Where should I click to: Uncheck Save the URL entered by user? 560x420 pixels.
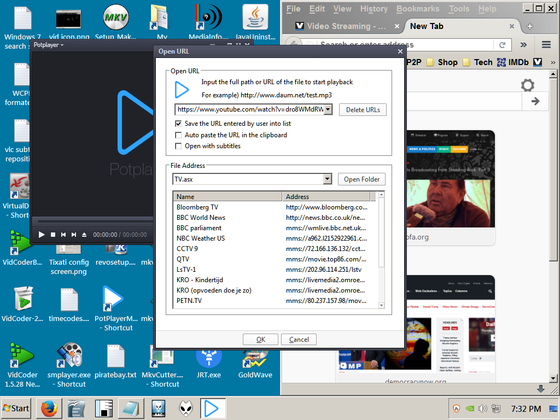tap(178, 124)
